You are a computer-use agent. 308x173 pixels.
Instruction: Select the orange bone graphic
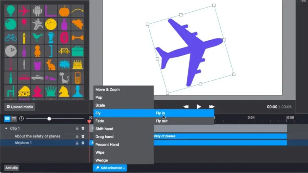point(77,37)
